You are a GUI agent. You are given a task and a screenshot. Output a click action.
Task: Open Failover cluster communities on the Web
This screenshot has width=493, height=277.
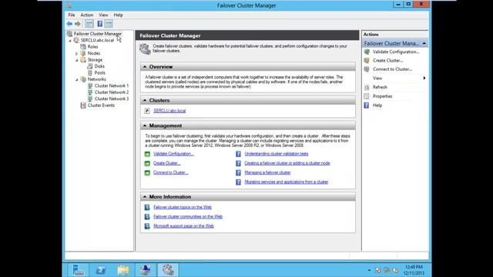tap(188, 217)
